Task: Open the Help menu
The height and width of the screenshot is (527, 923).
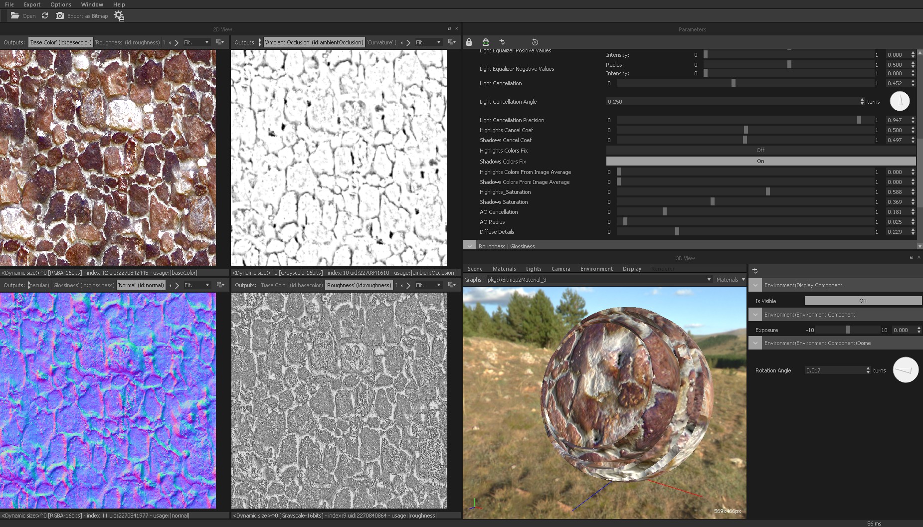Action: click(119, 4)
